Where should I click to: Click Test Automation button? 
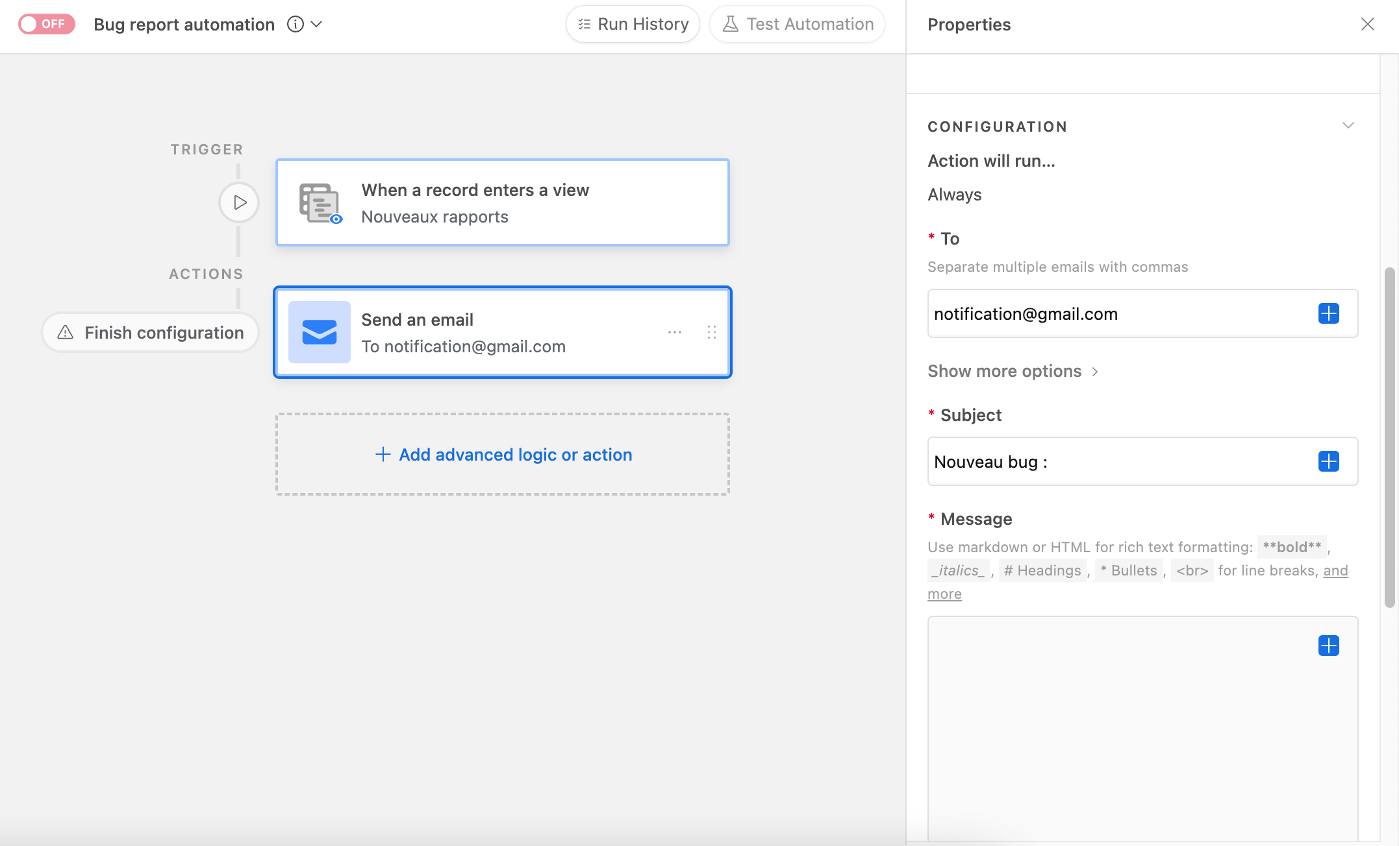click(x=798, y=24)
